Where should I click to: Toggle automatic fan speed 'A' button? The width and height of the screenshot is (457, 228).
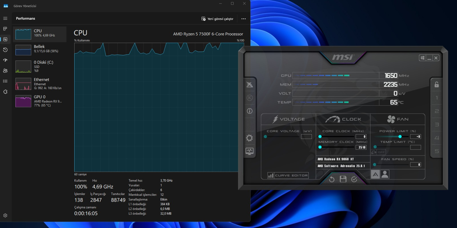tap(375, 174)
